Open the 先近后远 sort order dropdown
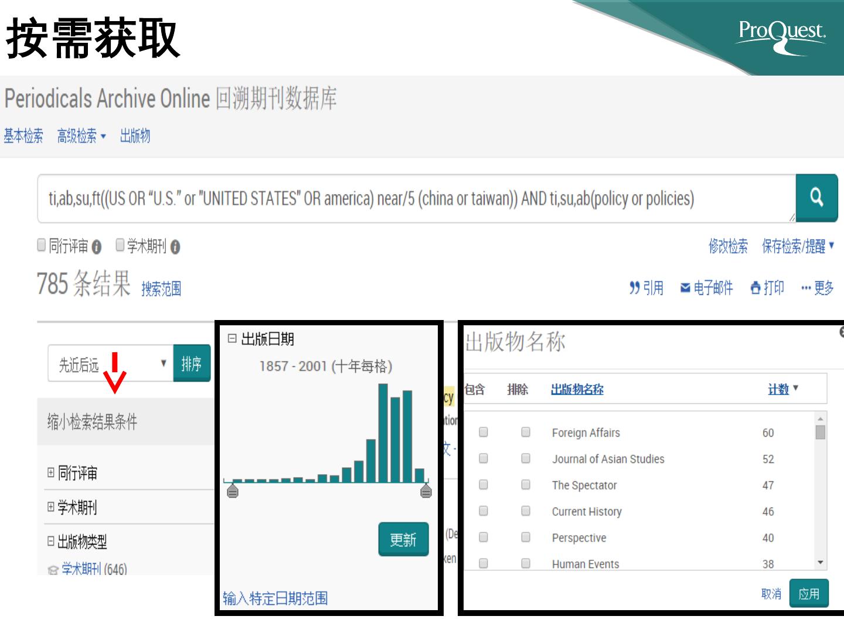844x633 pixels. pos(111,364)
